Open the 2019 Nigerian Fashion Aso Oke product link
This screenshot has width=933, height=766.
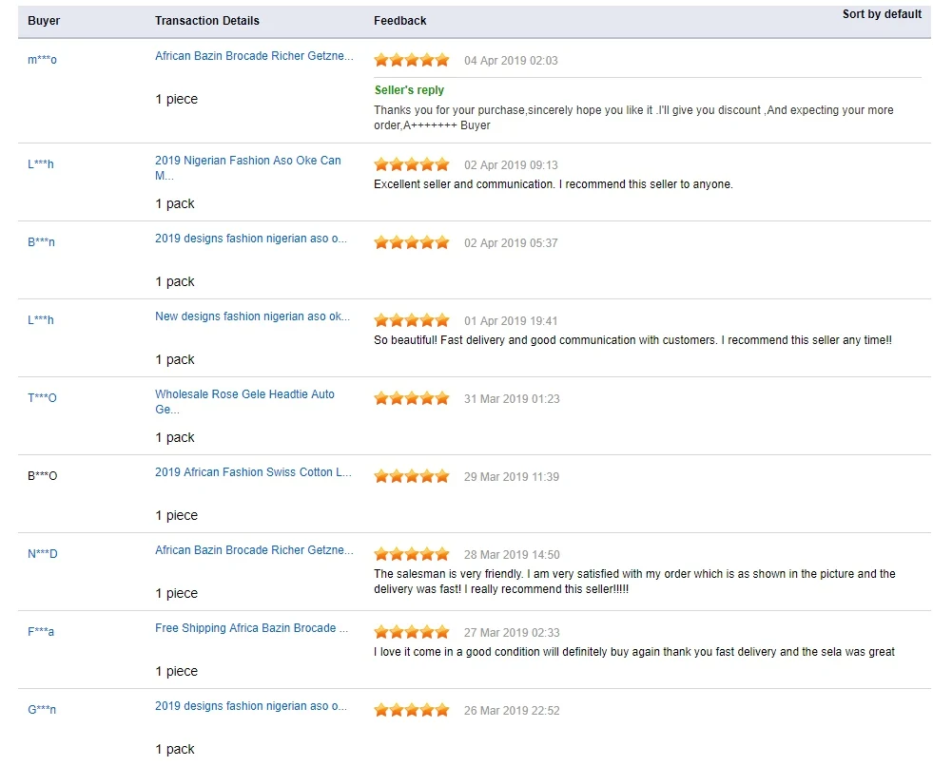(248, 167)
